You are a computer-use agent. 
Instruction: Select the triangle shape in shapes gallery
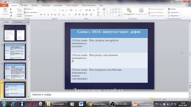click(x=104, y=12)
